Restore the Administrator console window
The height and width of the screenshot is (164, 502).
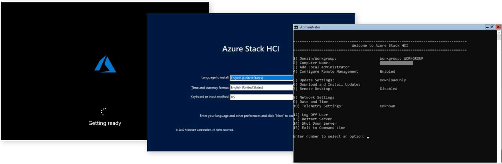(493, 27)
